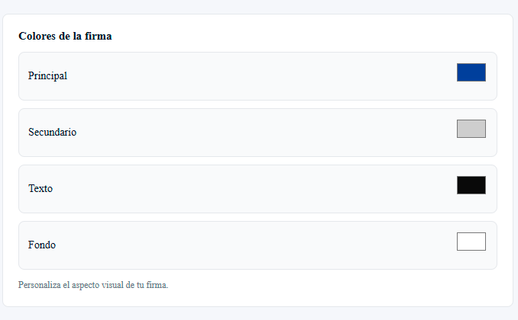Open the Secundario gray color swatch
This screenshot has width=518, height=320.
pyautogui.click(x=471, y=129)
